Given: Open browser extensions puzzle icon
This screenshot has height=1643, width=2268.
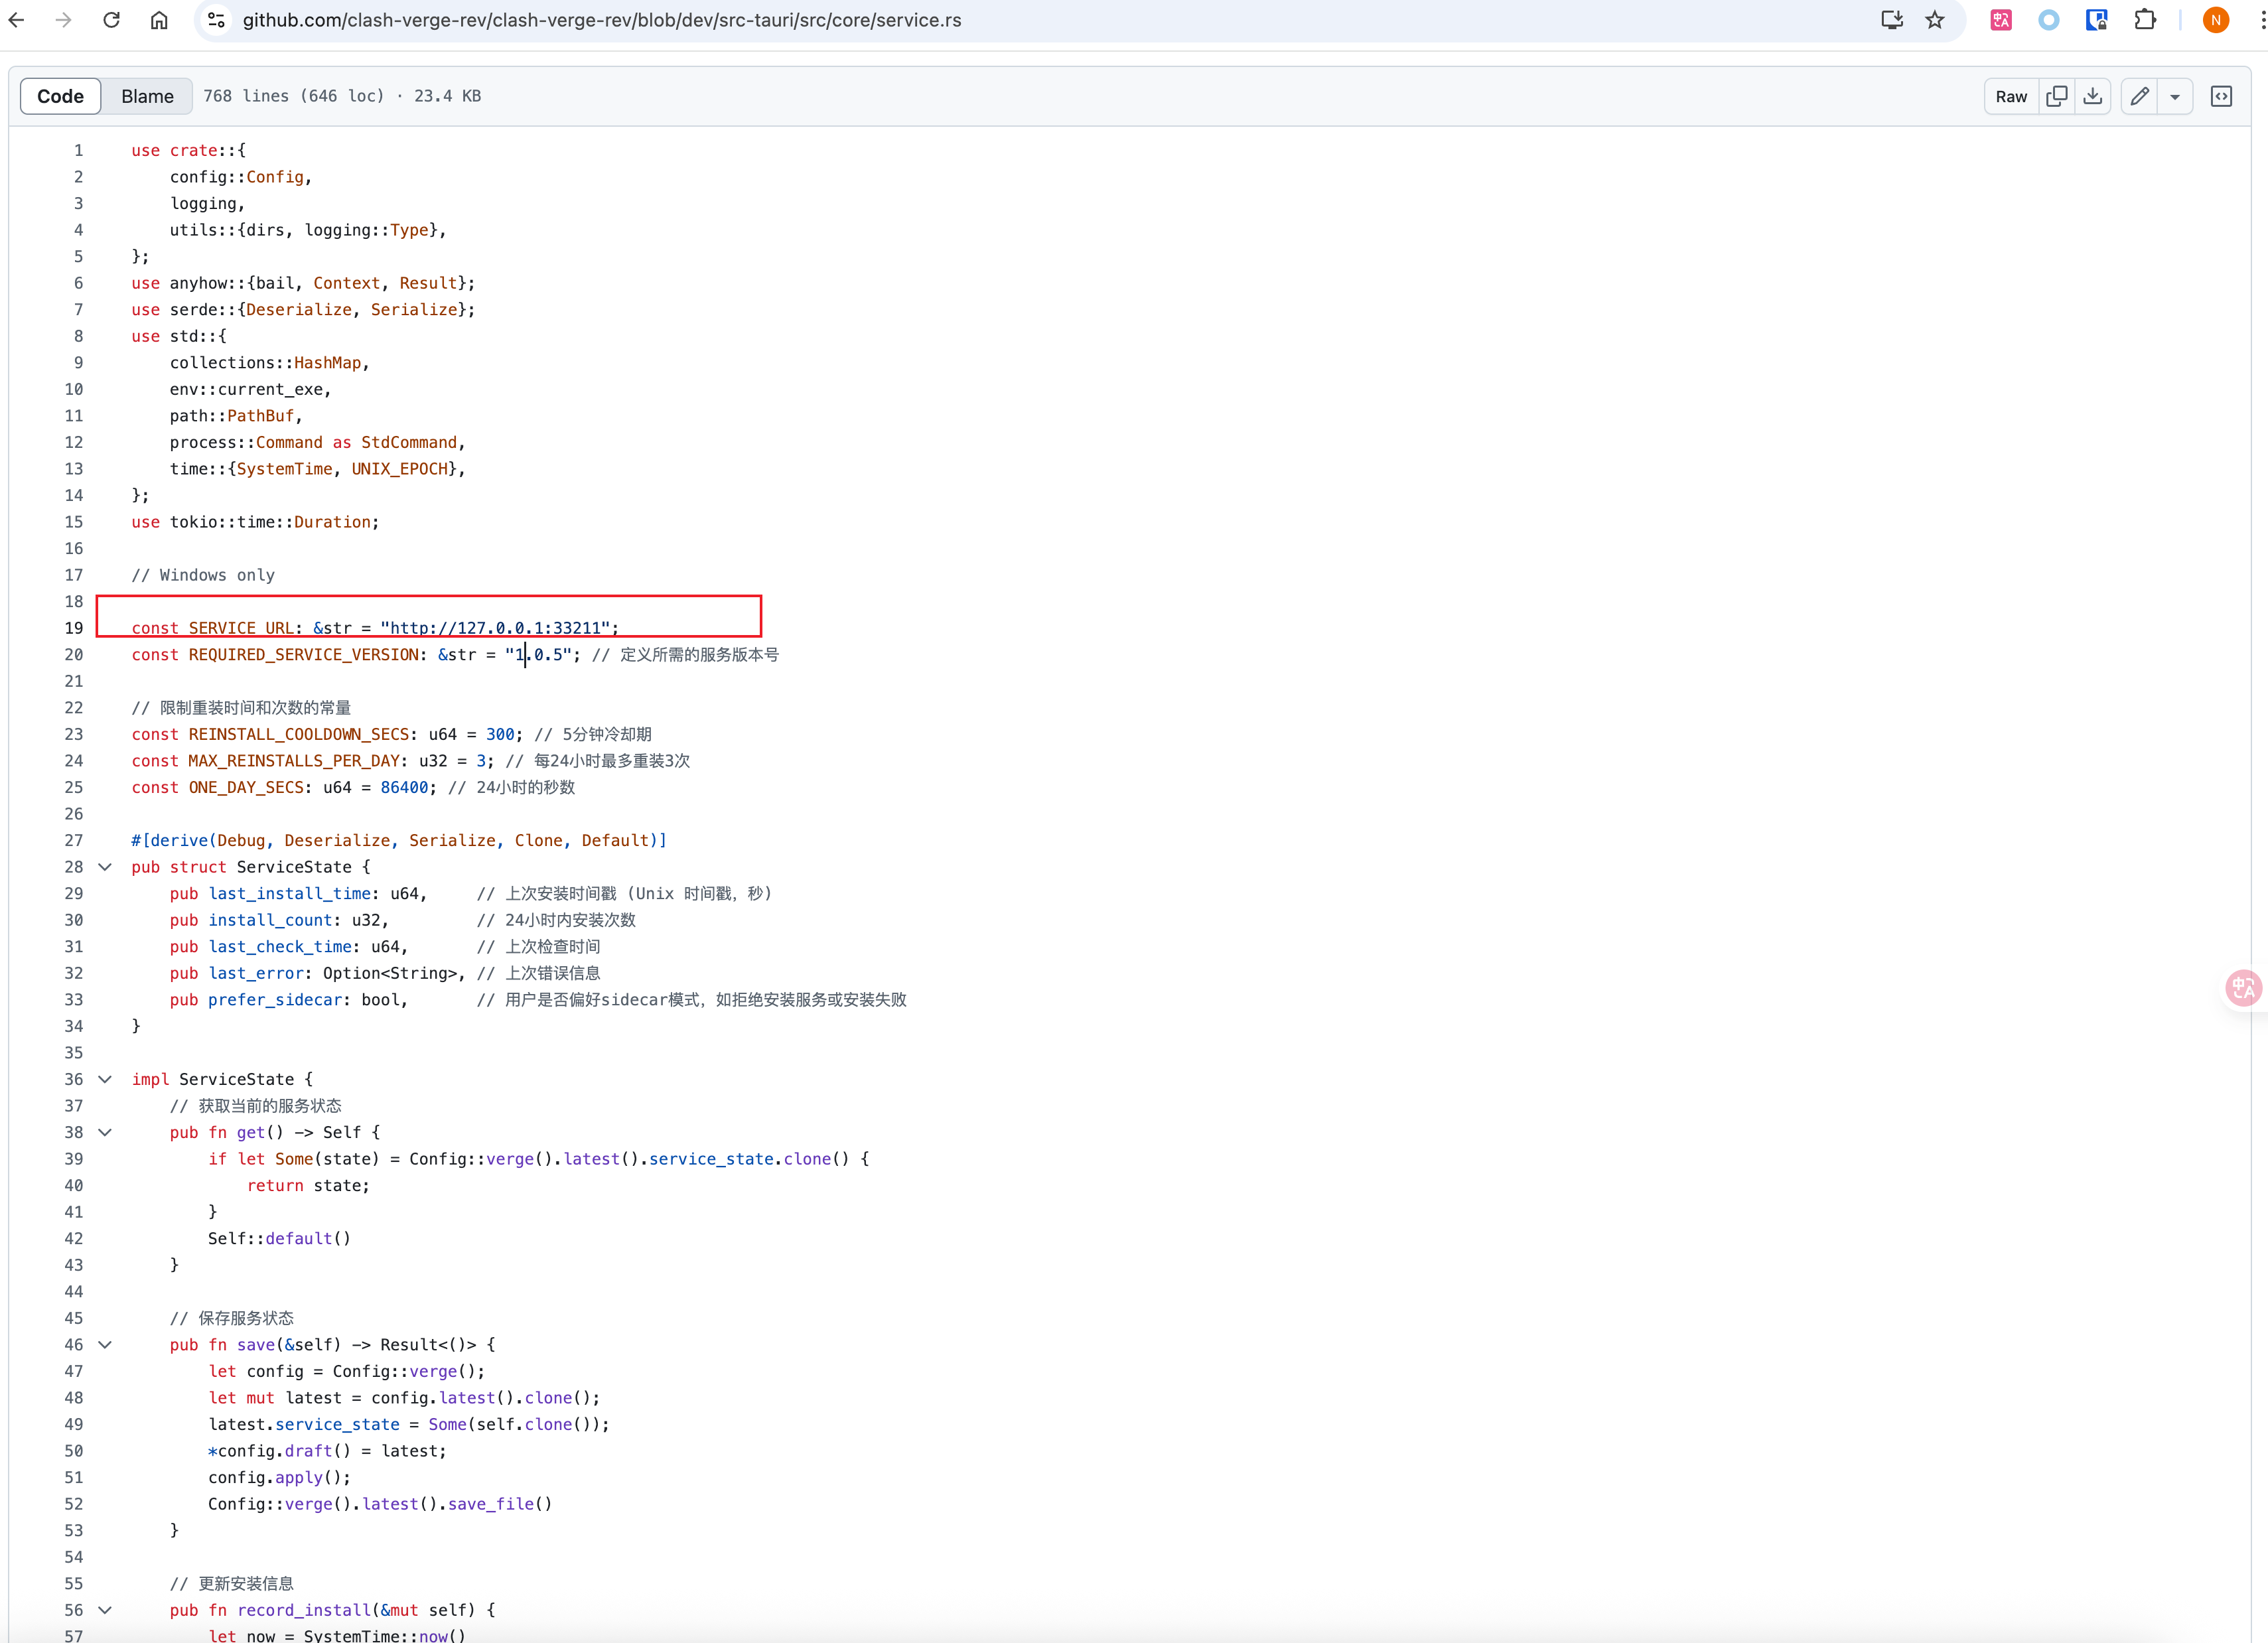Looking at the screenshot, I should click(x=2144, y=20).
